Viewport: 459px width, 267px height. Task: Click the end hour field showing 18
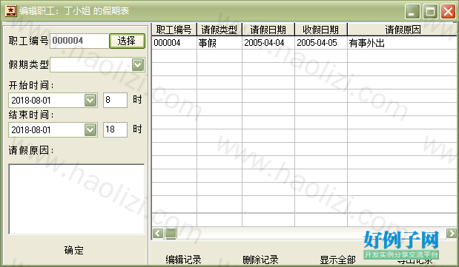[x=115, y=129]
